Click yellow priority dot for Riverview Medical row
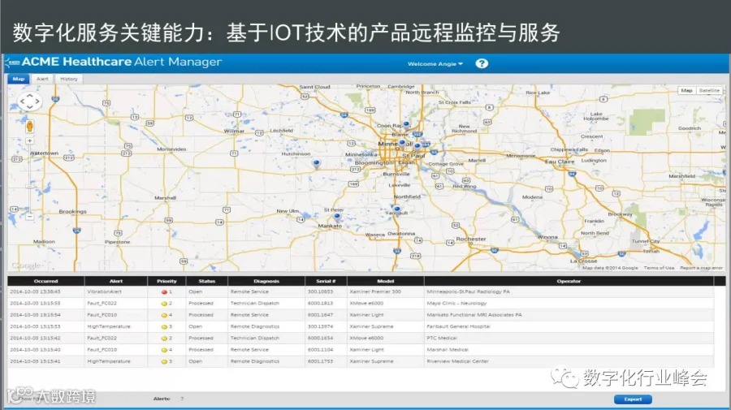This screenshot has height=410, width=731. 164,361
